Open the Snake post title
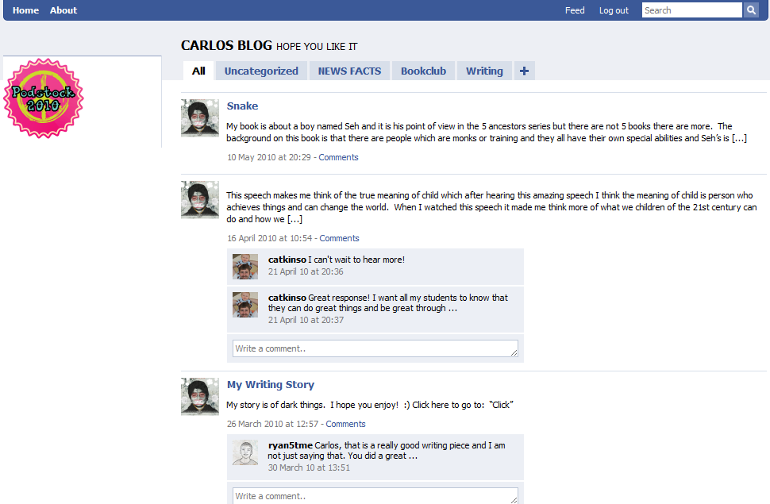The image size is (770, 504). tap(242, 106)
